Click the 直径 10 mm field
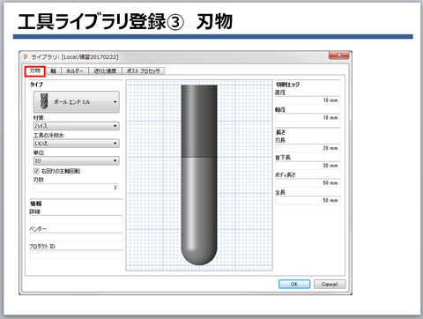Screen dimensions: 423x319 click(x=308, y=100)
